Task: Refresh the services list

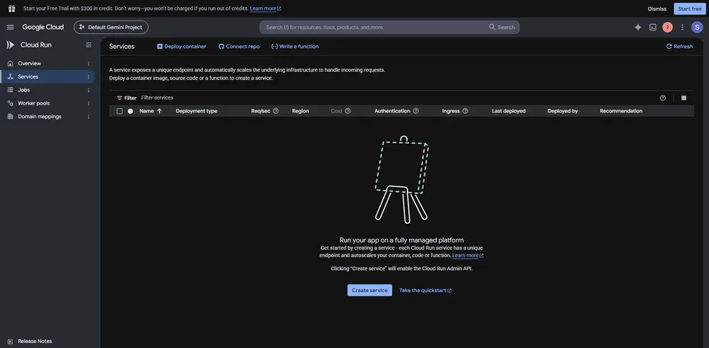Action: [679, 47]
